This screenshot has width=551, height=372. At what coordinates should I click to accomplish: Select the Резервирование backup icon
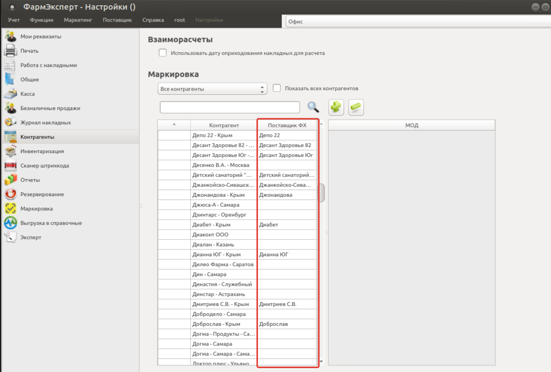tap(10, 194)
